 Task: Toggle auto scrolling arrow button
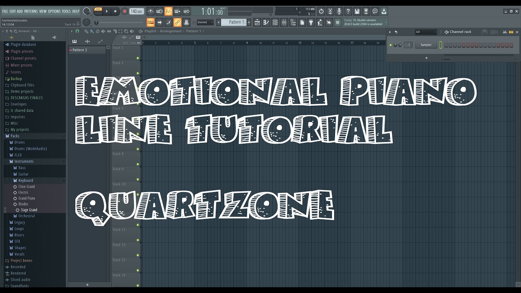click(x=160, y=22)
